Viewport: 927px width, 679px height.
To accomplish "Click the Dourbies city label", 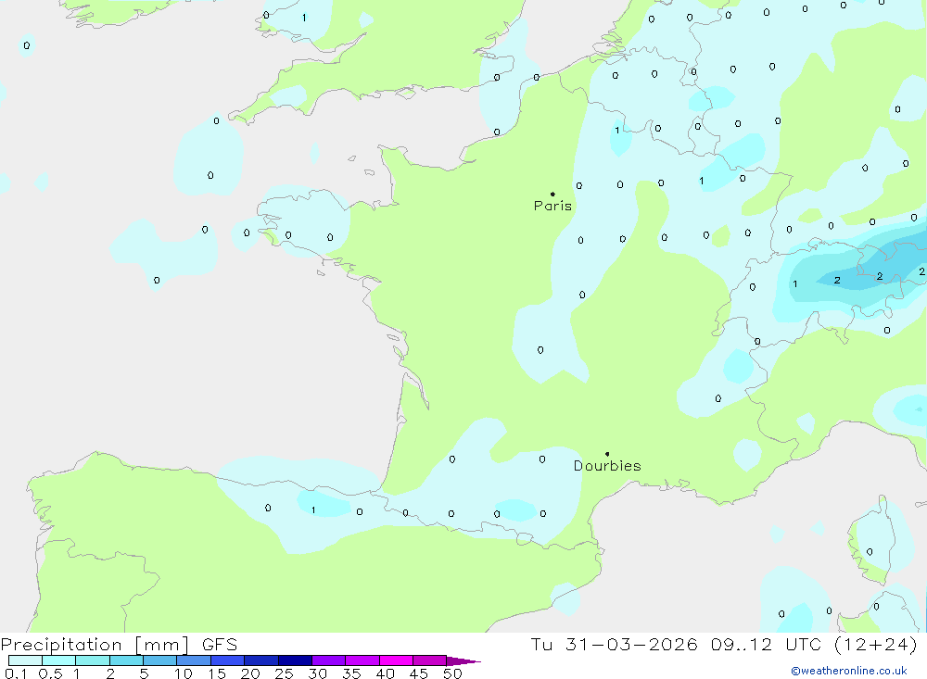I will click(607, 466).
